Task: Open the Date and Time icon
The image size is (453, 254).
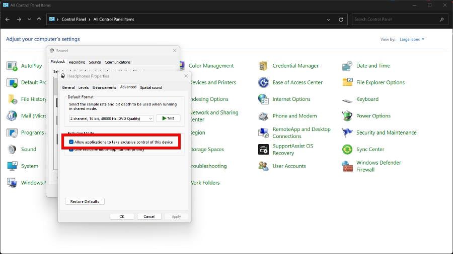Action: (347, 66)
